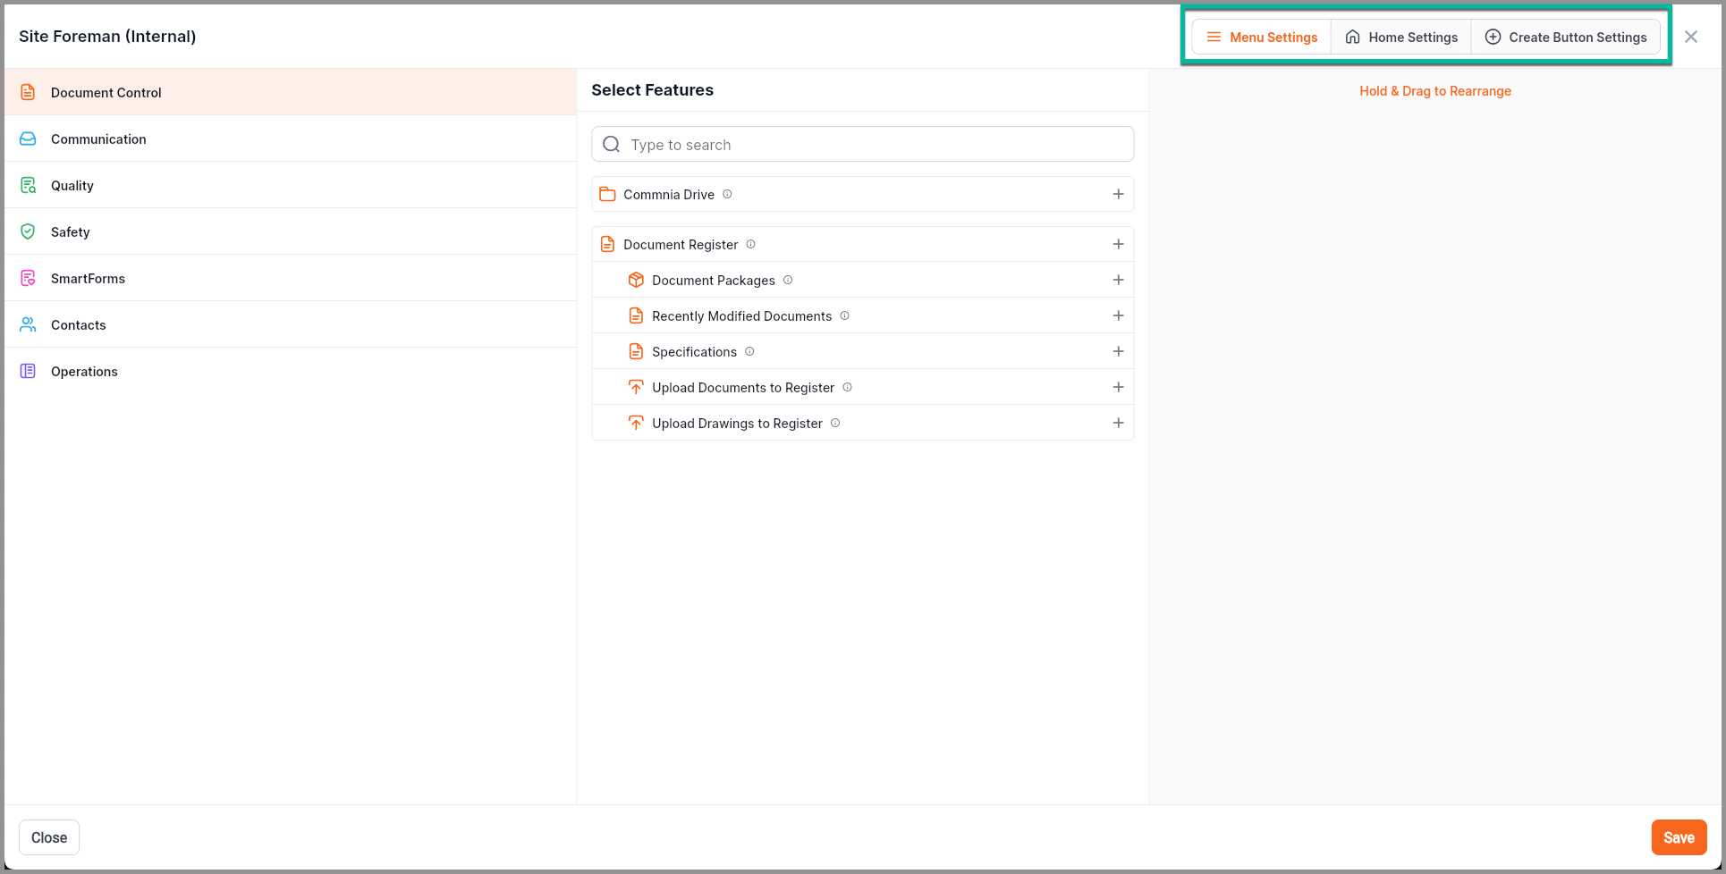Viewport: 1726px width, 874px height.
Task: Add Upload Drawings to Register feature
Action: point(1118,423)
